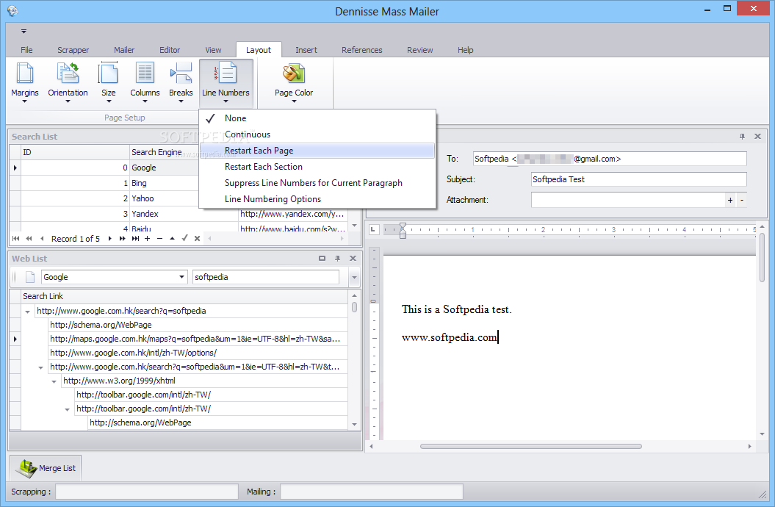The width and height of the screenshot is (775, 507).
Task: Click the ruler tab-stop selector icon
Action: (x=374, y=229)
